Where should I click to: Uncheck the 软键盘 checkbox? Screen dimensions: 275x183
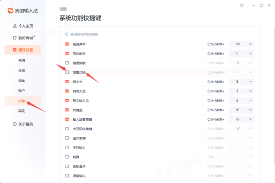(67, 110)
